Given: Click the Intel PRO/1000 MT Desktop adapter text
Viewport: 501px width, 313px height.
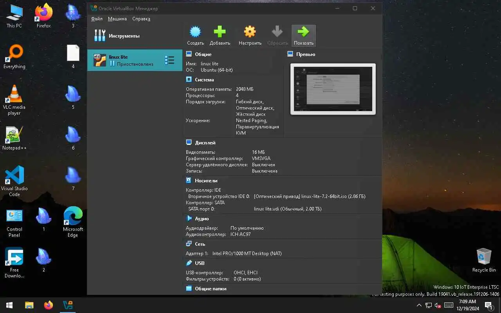Looking at the screenshot, I should [247, 254].
